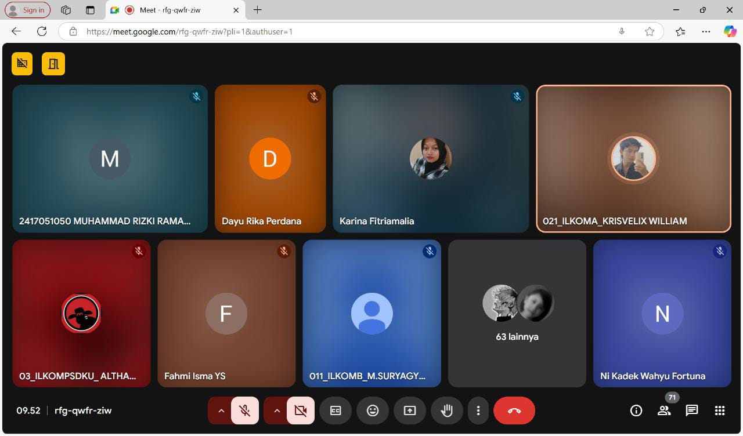
Task: Toggle the disabled camera button
Action: tap(300, 410)
